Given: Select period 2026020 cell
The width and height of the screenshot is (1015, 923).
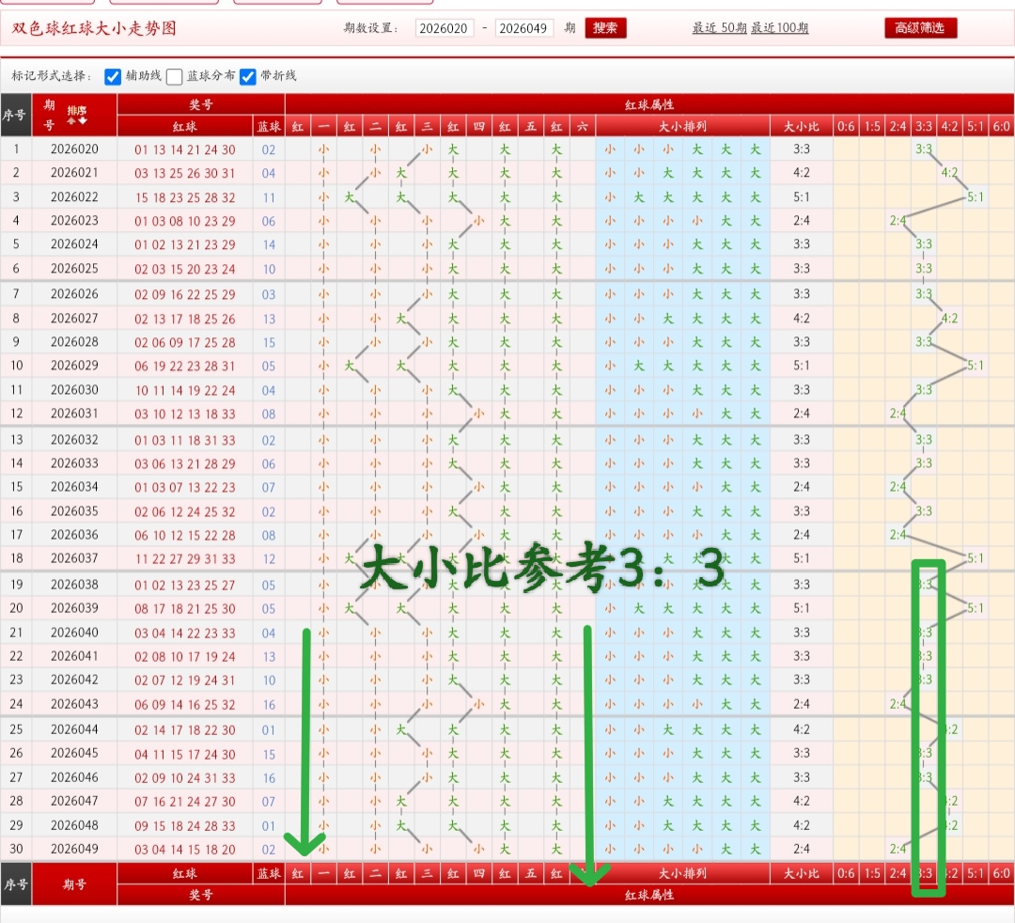Looking at the screenshot, I should [x=74, y=149].
